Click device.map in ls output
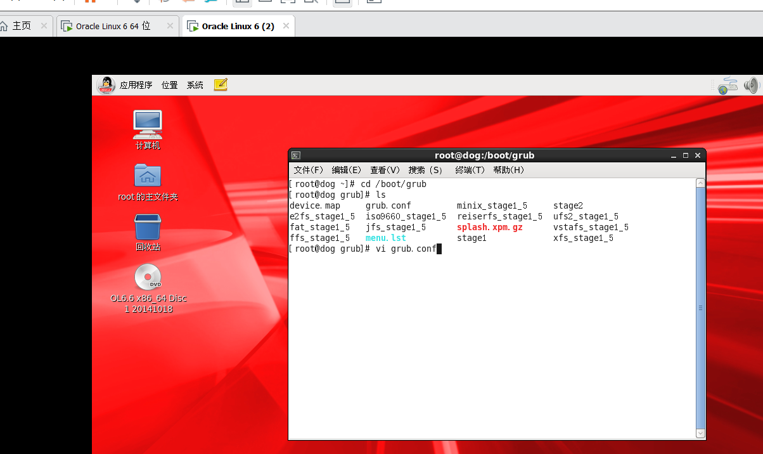The height and width of the screenshot is (454, 763). click(x=315, y=205)
